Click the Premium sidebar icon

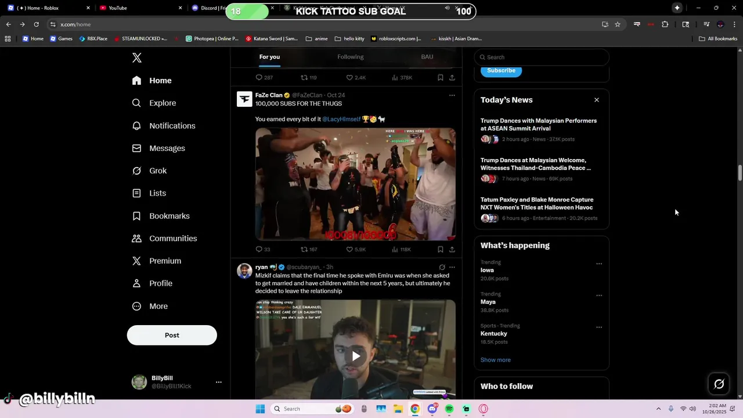pos(136,261)
